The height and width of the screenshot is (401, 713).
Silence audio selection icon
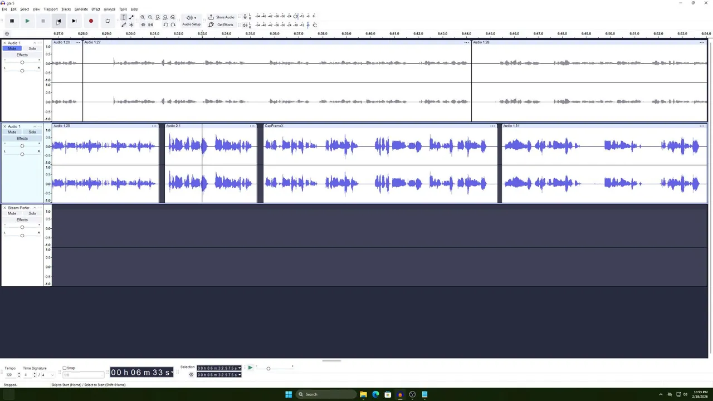coord(150,25)
